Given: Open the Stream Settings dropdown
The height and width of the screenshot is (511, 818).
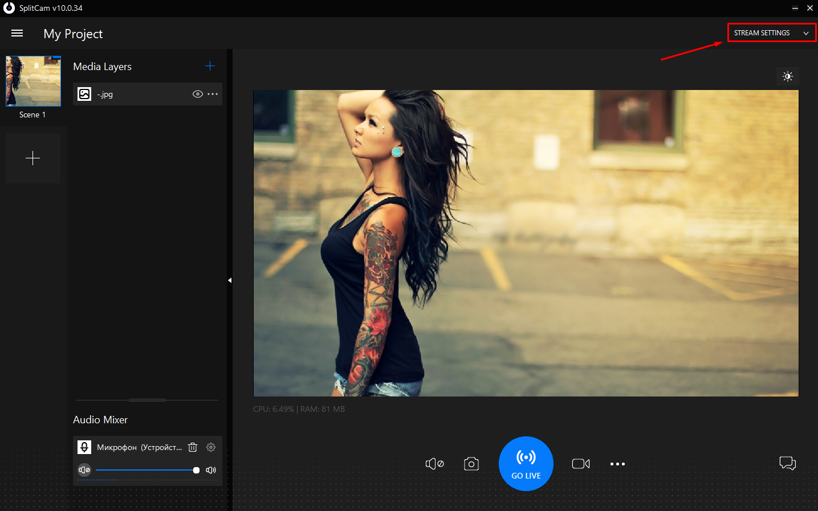Looking at the screenshot, I should point(771,32).
